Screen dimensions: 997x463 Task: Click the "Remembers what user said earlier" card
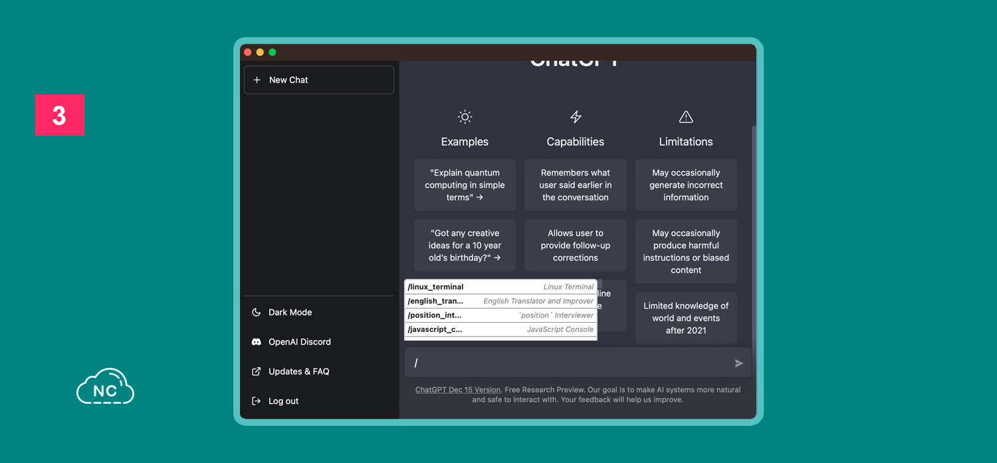576,185
